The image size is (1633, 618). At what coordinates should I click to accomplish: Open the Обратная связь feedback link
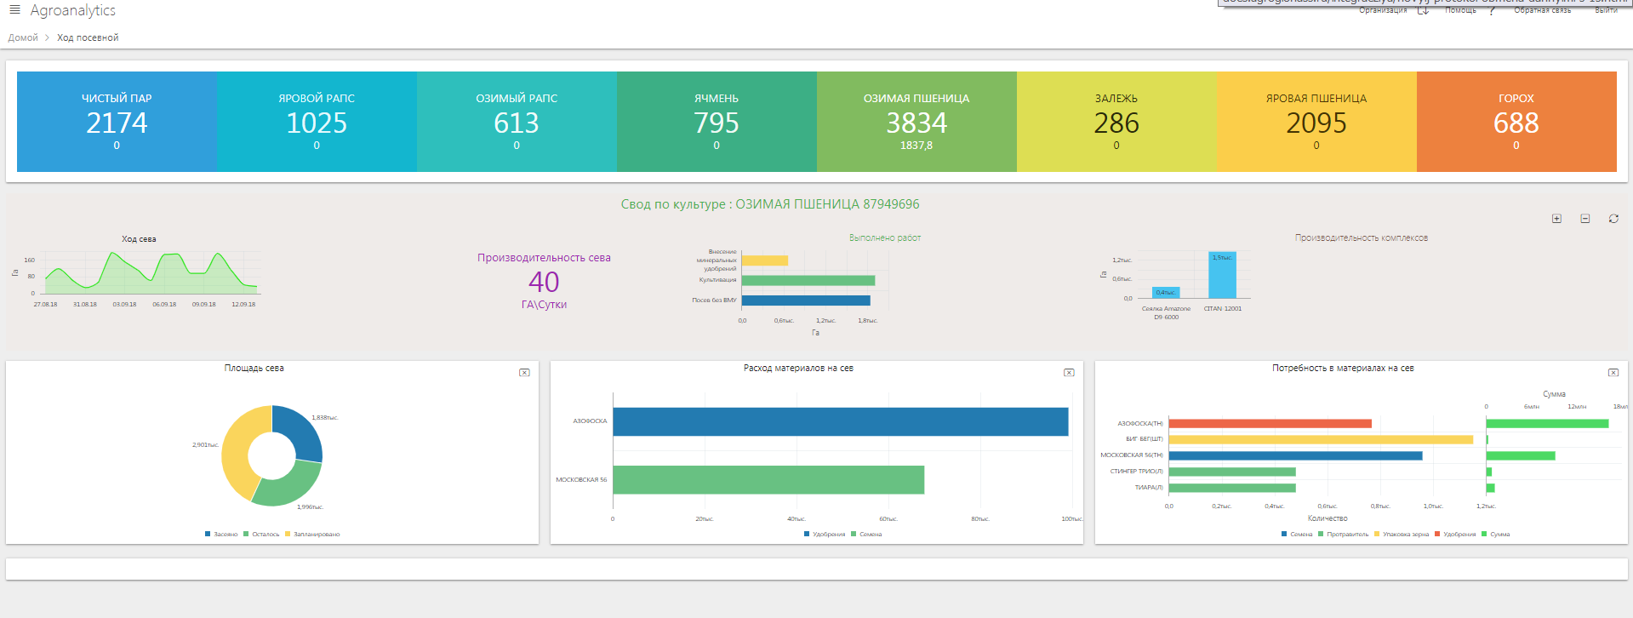coord(1542,10)
